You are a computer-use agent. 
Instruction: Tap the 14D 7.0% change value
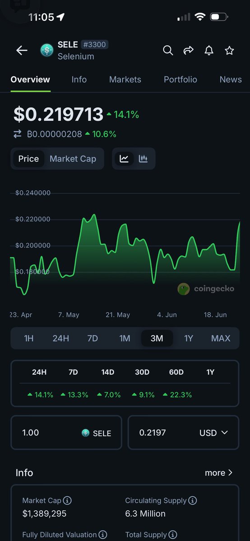pyautogui.click(x=108, y=394)
